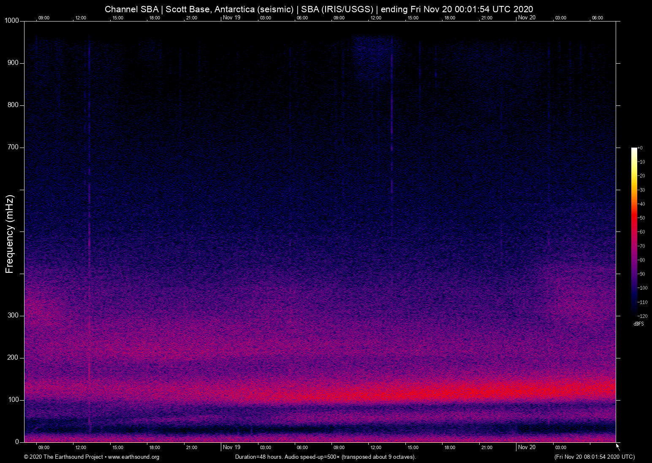Click the 06:00 tick on bottom time axis
This screenshot has width=652, height=463.
coord(302,448)
